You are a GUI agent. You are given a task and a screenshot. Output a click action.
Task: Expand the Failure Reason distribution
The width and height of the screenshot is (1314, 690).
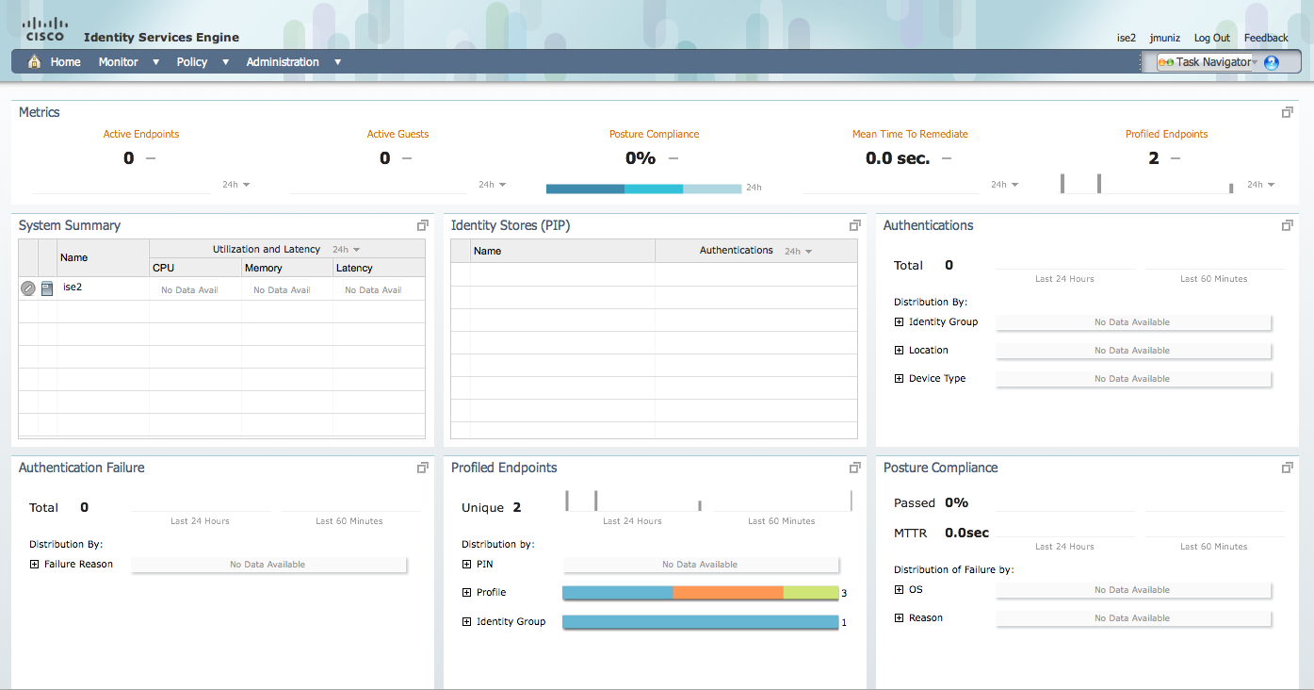point(34,565)
